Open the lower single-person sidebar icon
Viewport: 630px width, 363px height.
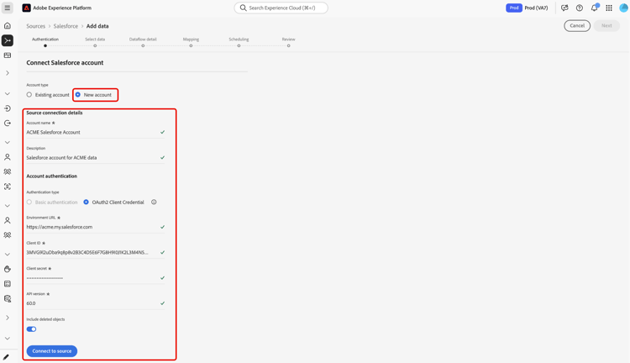tap(8, 220)
